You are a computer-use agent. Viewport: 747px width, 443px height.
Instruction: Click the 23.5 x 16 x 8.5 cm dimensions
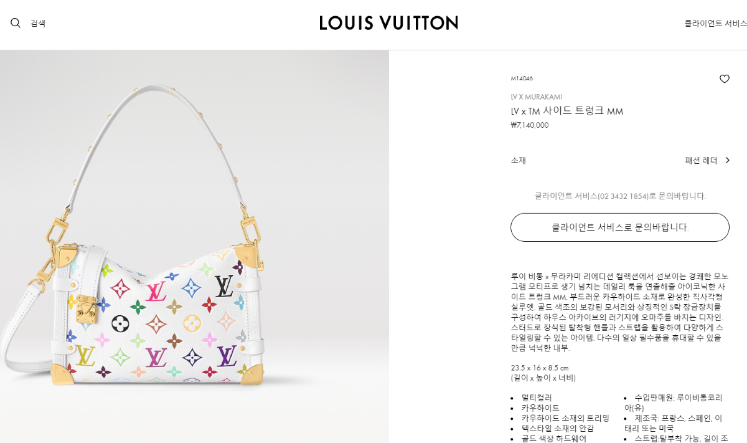(540, 368)
